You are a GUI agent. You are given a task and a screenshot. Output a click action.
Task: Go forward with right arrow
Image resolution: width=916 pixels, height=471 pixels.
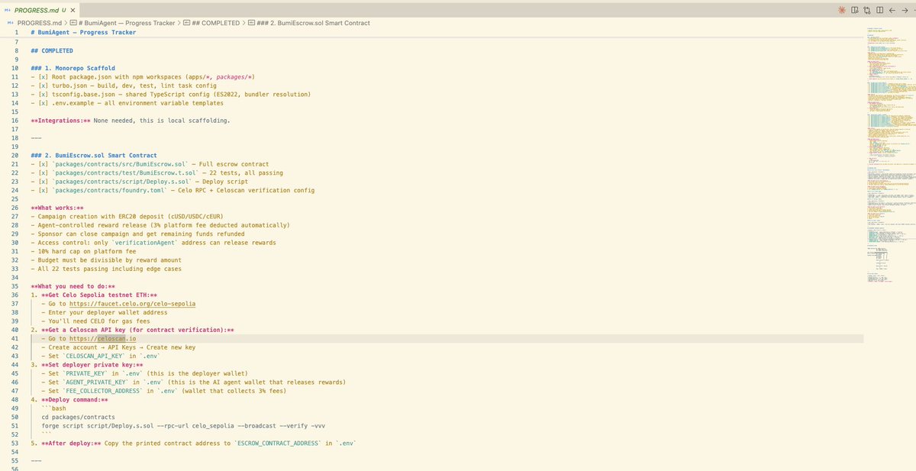(905, 10)
